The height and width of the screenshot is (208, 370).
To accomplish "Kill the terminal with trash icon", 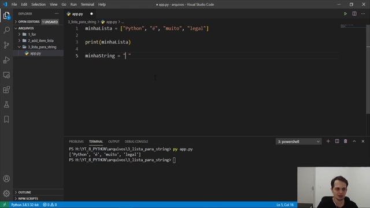I will pyautogui.click(x=346, y=141).
